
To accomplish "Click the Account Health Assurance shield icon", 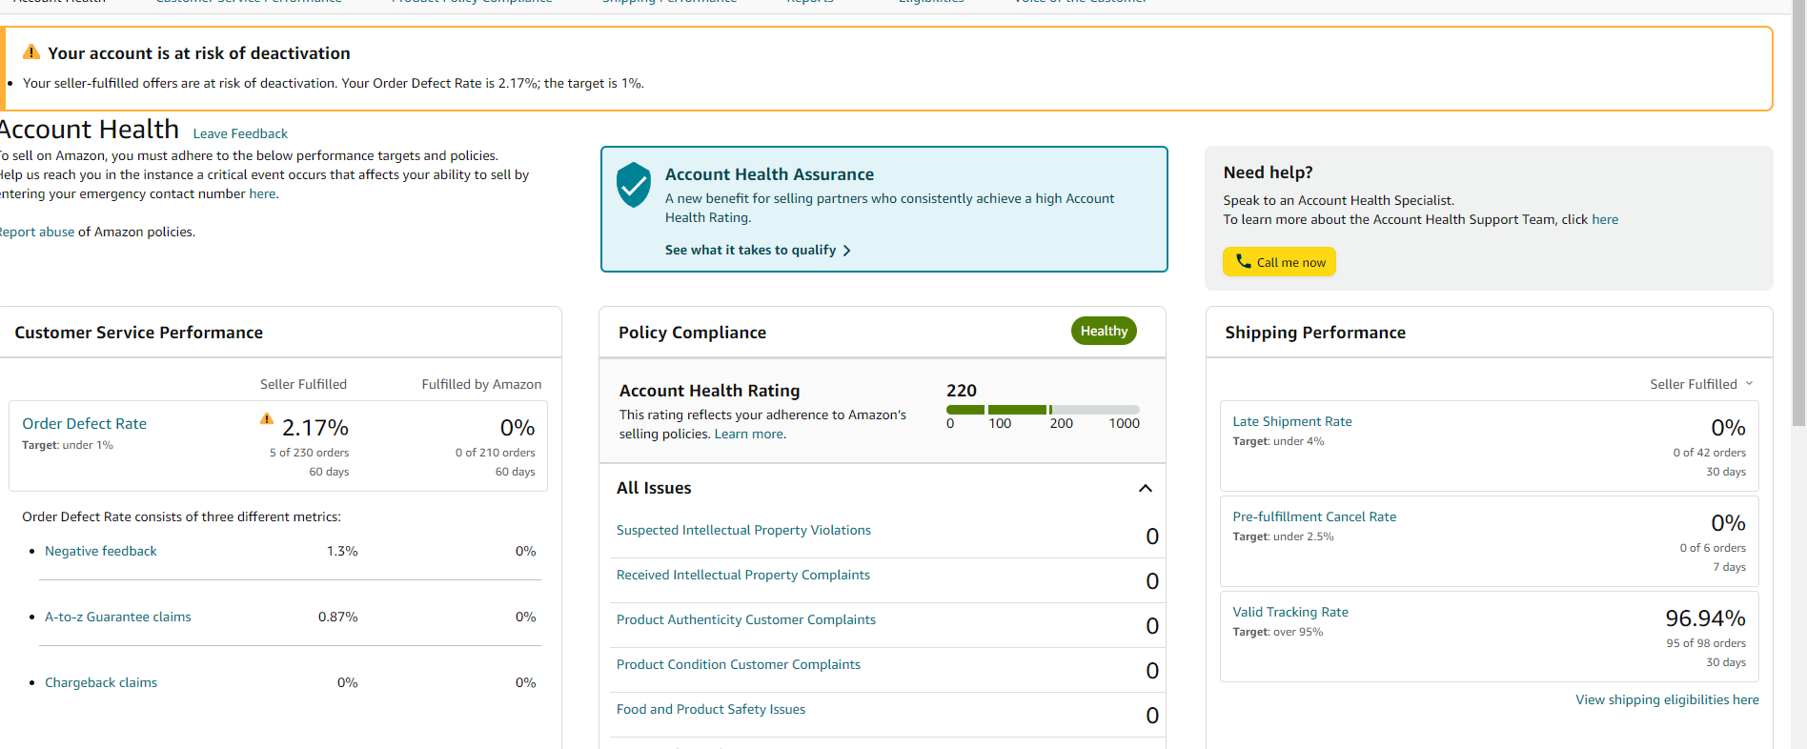I will click(633, 185).
